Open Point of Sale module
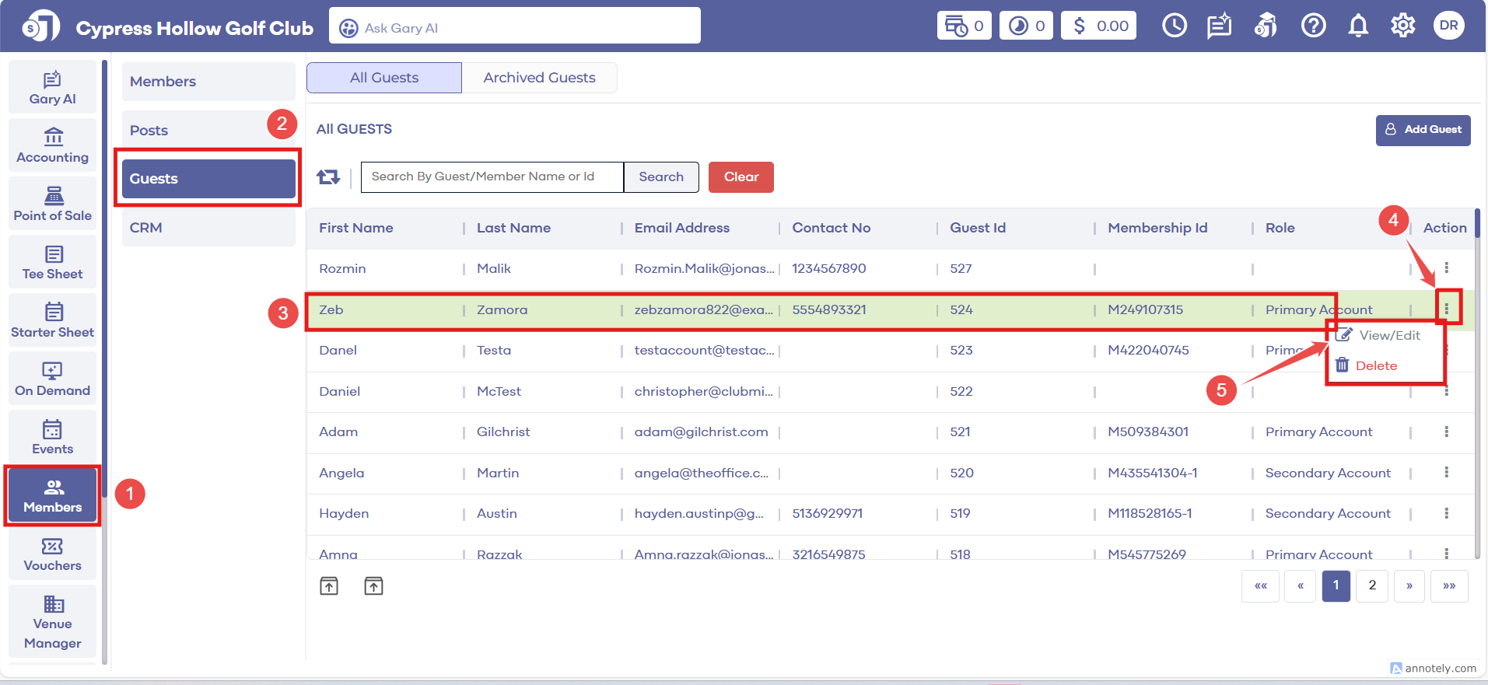 (53, 204)
